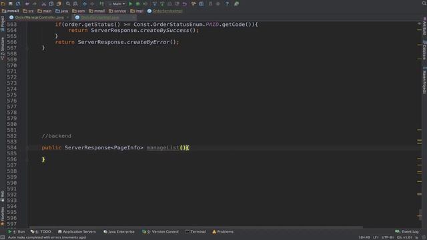Open the Favorites tool window
This screenshot has width=427, height=240.
pyautogui.click(x=3, y=216)
